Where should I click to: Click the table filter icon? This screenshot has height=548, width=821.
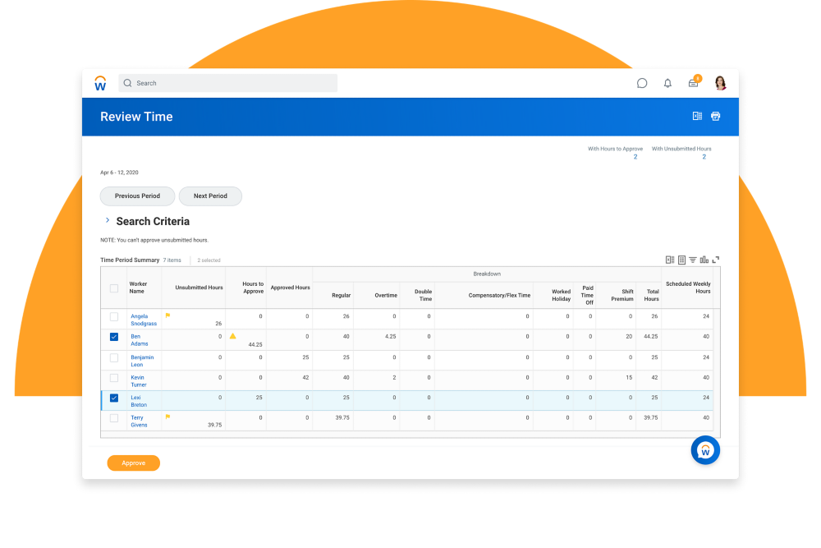[693, 260]
